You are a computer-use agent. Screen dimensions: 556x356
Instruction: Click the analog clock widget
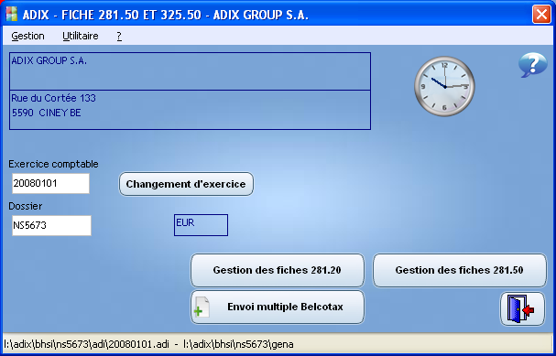[444, 86]
